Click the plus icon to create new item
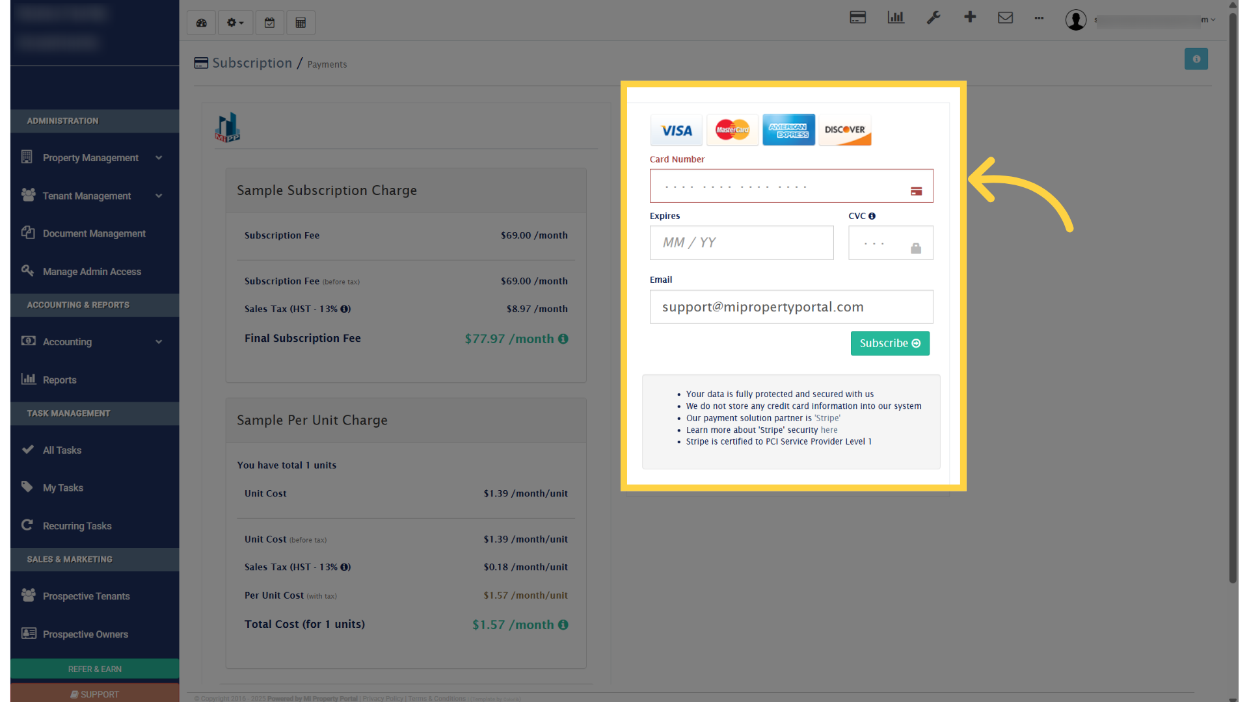 [970, 17]
